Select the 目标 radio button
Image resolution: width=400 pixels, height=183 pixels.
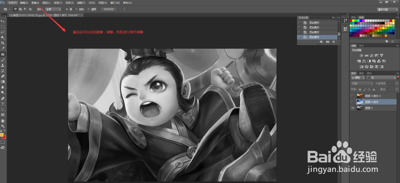(x=76, y=9)
